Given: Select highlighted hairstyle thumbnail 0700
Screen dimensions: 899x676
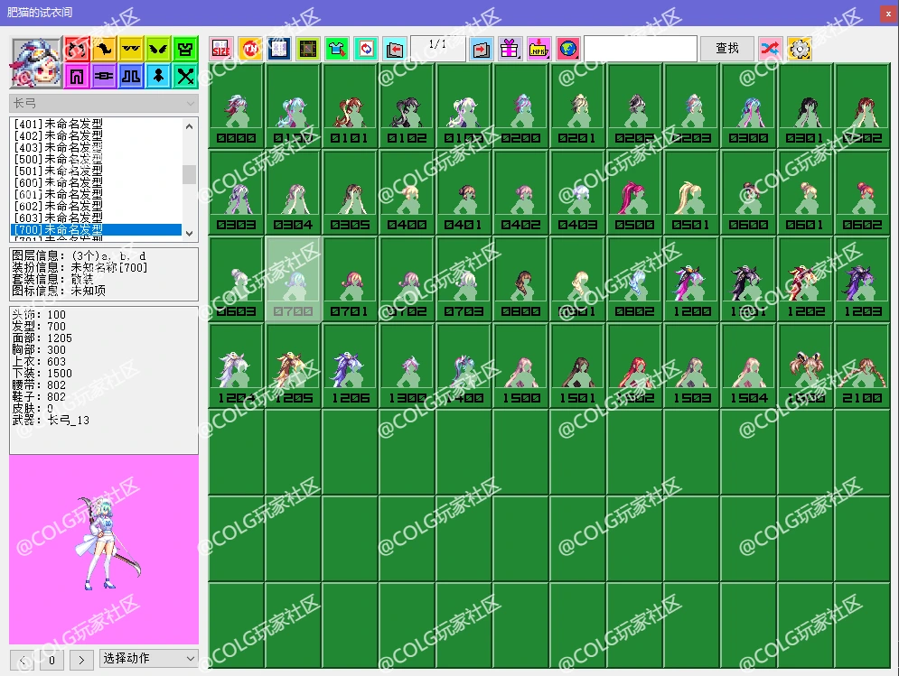Looking at the screenshot, I should click(293, 279).
